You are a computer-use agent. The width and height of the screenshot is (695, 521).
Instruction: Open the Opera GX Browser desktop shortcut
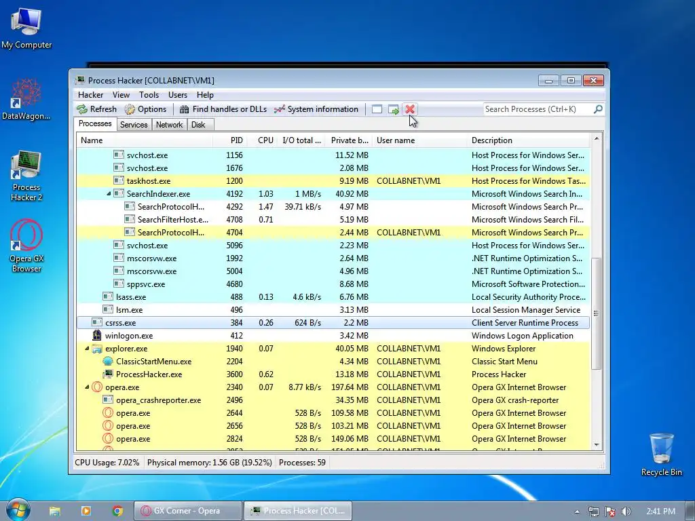tap(26, 246)
